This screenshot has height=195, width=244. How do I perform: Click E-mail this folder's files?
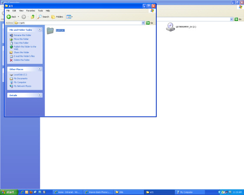24,56
